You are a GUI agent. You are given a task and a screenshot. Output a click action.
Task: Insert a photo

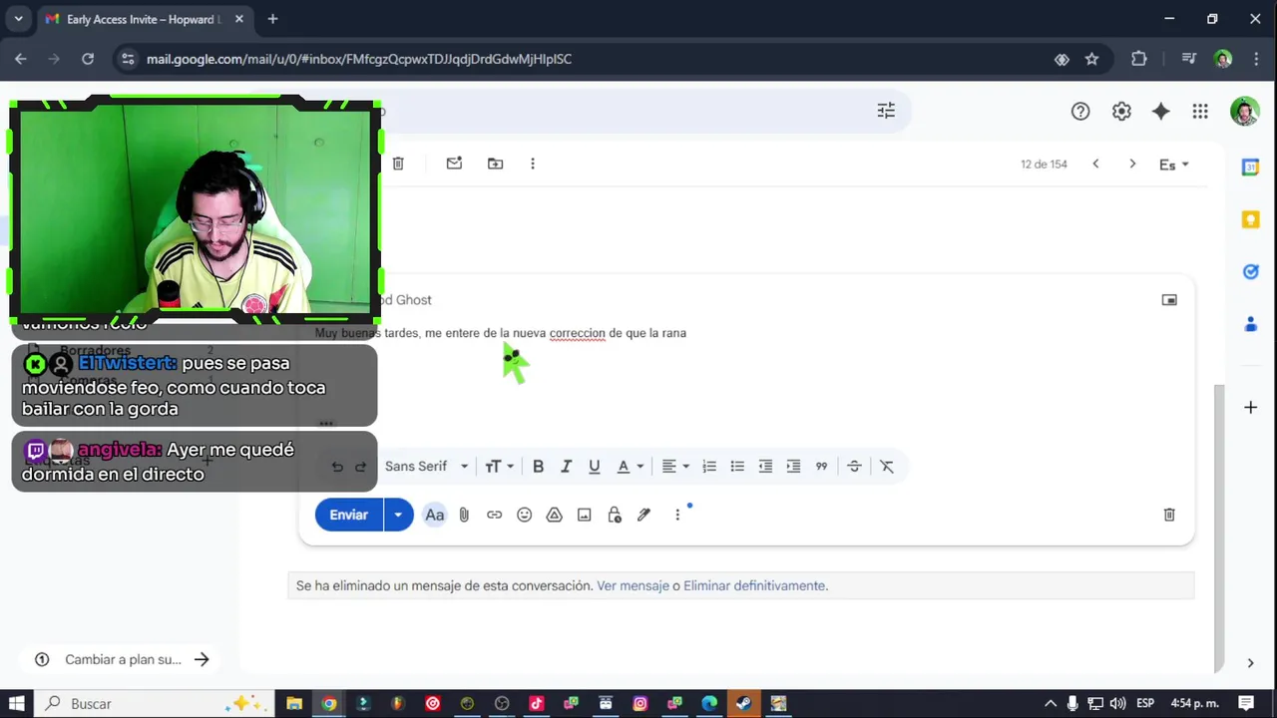point(585,515)
